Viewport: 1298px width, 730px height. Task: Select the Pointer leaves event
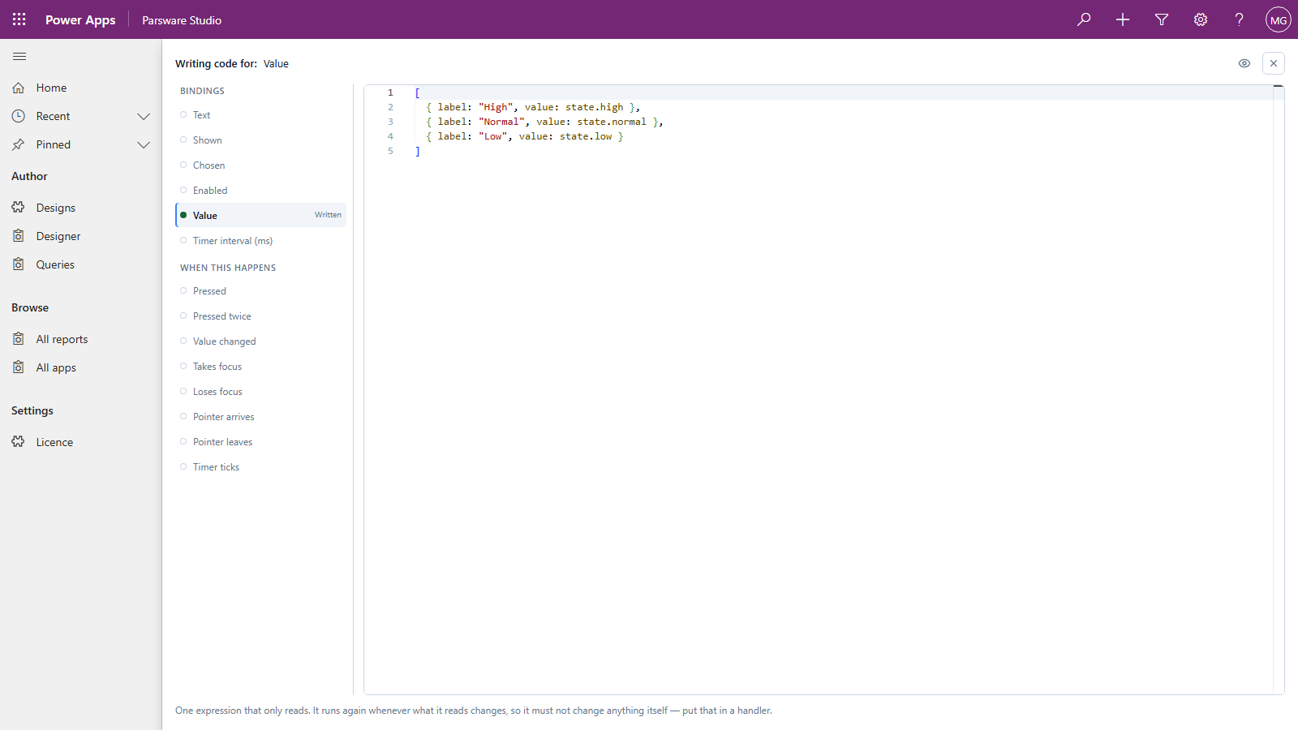tap(260, 442)
